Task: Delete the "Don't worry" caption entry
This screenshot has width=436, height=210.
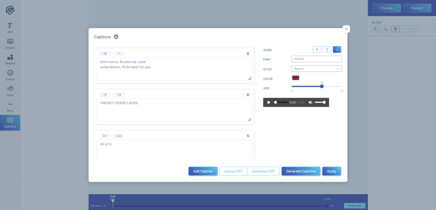Action: 248,54
